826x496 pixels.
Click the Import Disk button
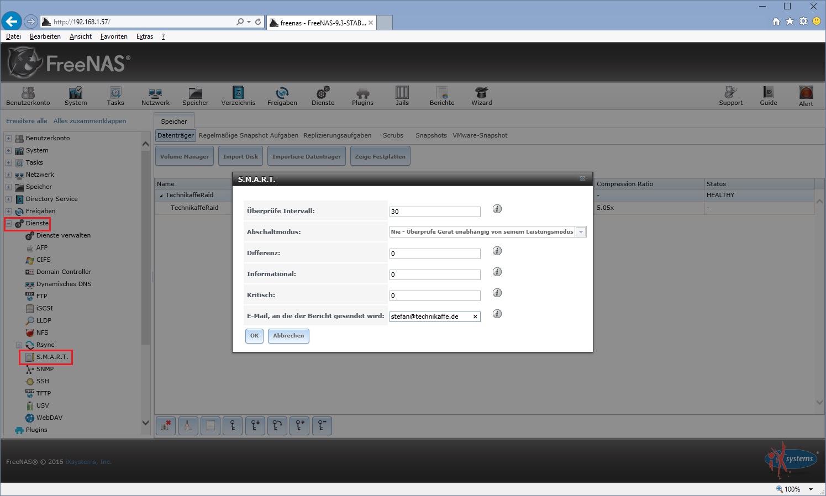click(240, 156)
